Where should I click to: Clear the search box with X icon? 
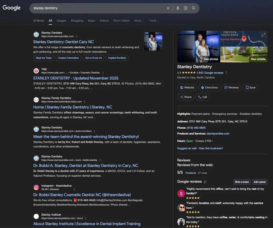point(168,8)
